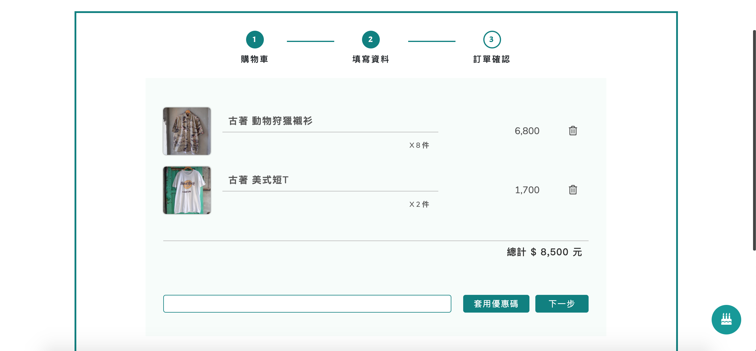Click the X 8 件 quantity text
The height and width of the screenshot is (351, 756).
click(418, 145)
